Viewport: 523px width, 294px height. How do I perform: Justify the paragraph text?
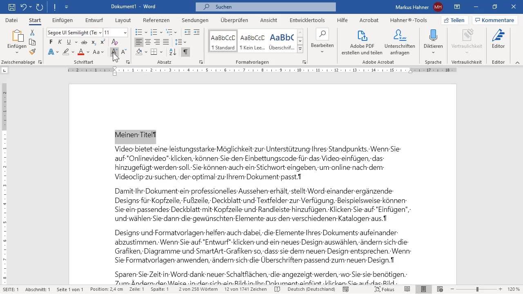click(x=166, y=42)
